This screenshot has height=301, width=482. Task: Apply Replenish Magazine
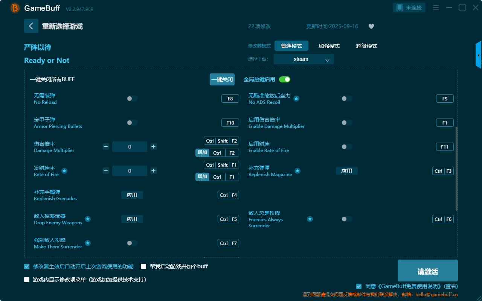pyautogui.click(x=347, y=171)
